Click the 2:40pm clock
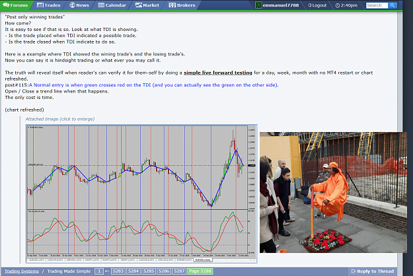The width and height of the screenshot is (413, 276). (x=346, y=5)
